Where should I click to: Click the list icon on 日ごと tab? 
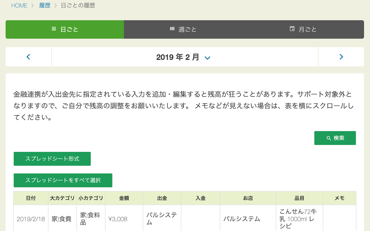click(x=54, y=29)
